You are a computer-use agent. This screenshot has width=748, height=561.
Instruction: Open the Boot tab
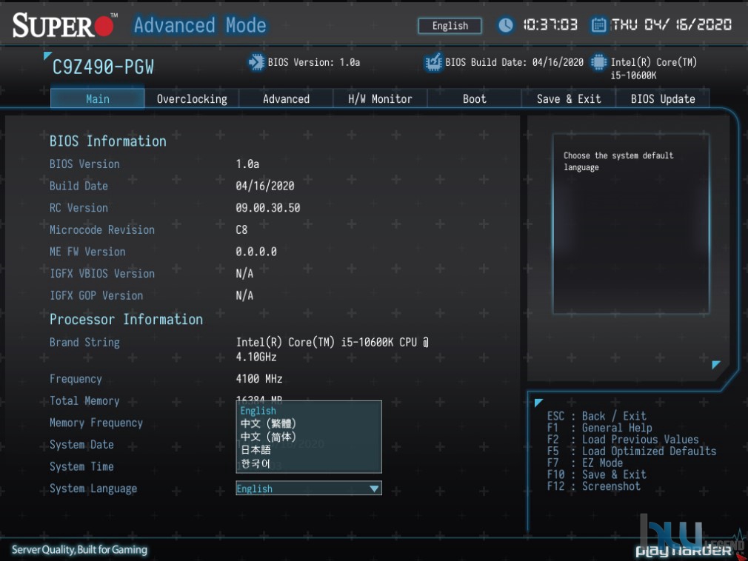click(x=474, y=98)
